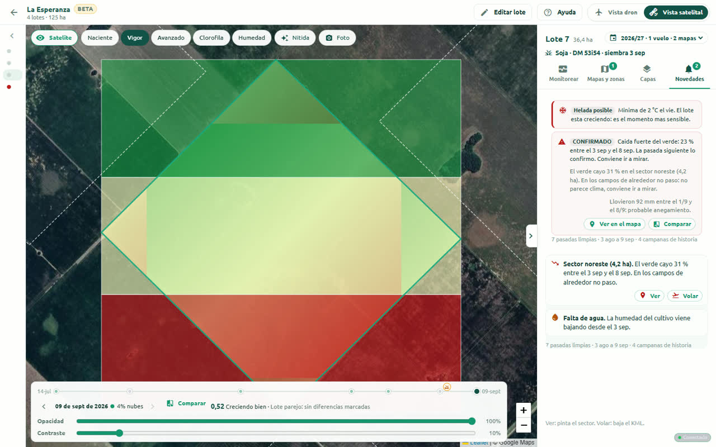Screen dimensions: 716x447
Task: Open Ayuda help
Action: pos(559,12)
